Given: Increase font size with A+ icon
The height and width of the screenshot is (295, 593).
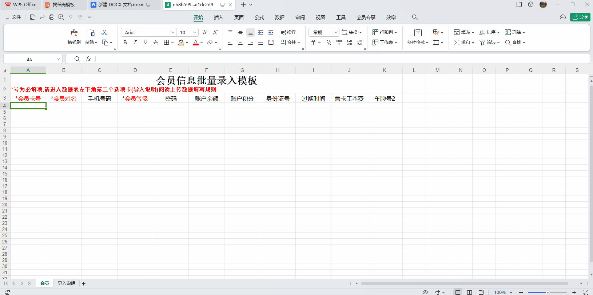Looking at the screenshot, I should click(205, 32).
